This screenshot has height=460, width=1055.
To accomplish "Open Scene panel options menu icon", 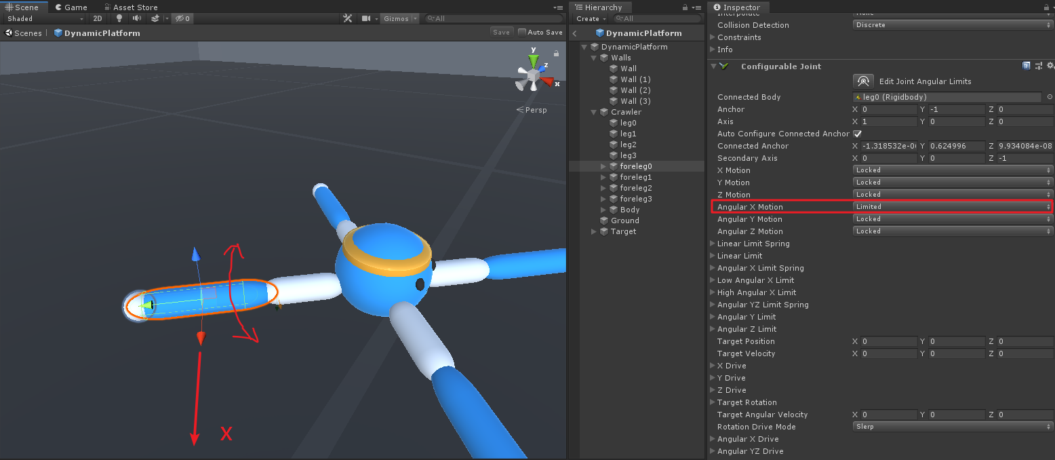I will (x=558, y=7).
